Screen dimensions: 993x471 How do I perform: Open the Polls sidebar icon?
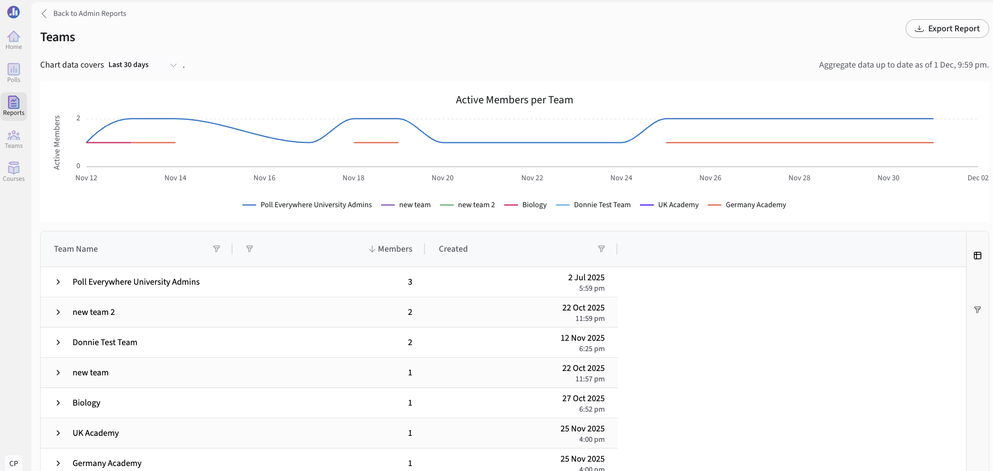coord(14,73)
